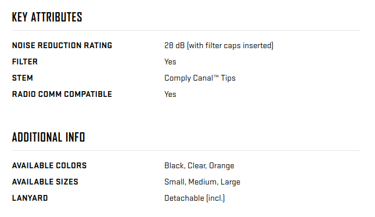Click the Detachable (incl.) text

tap(194, 198)
